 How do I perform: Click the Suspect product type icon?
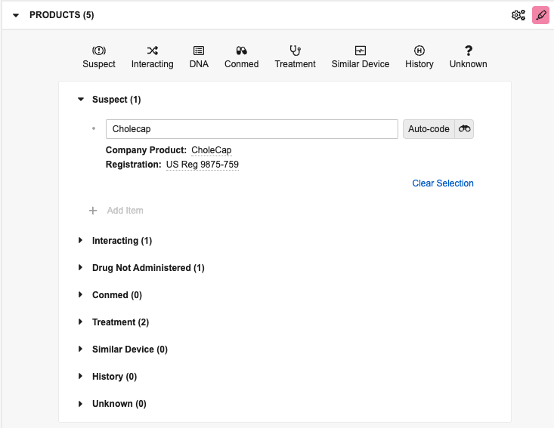coord(98,51)
